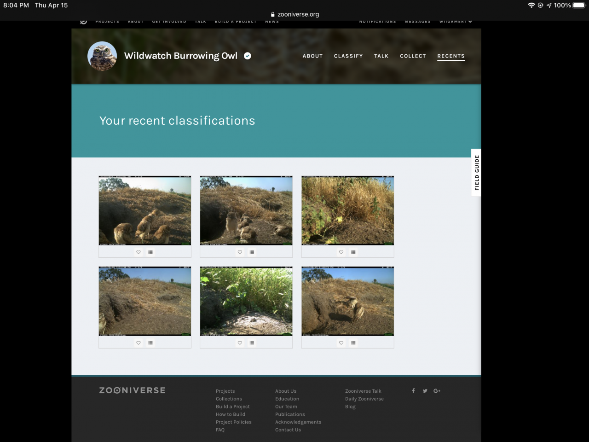Click the verified checkmark badge beside project title
This screenshot has width=589, height=442.
[x=248, y=56]
